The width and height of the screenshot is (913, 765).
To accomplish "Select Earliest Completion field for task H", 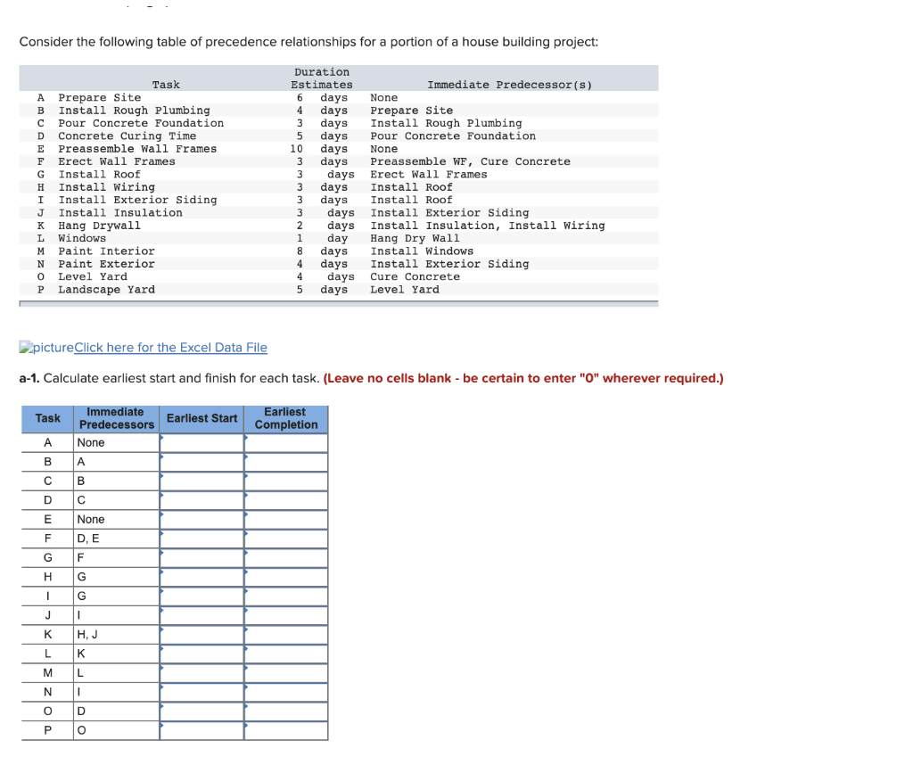I will click(x=286, y=578).
